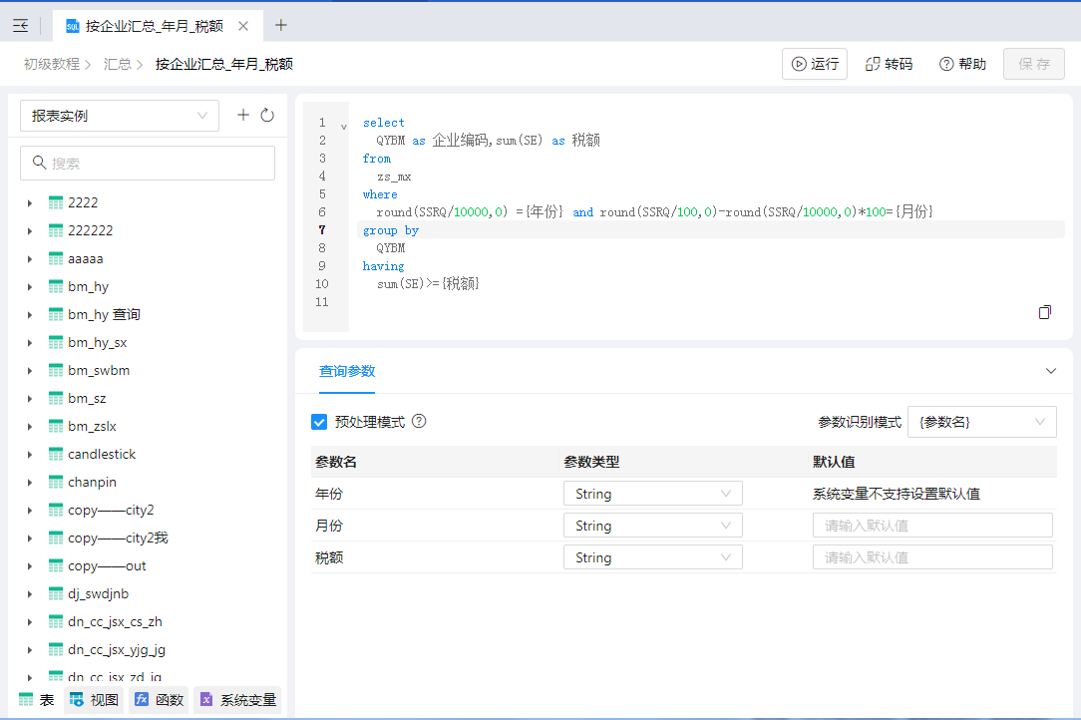Click default value field for 税额

[932, 557]
